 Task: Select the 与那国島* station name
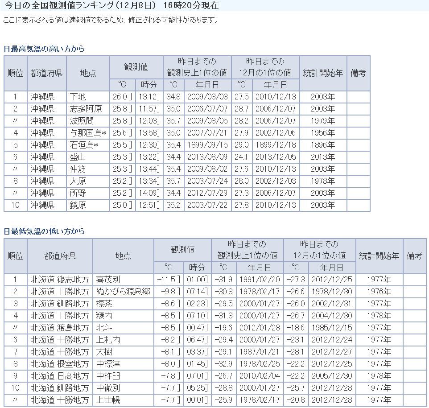pos(87,133)
